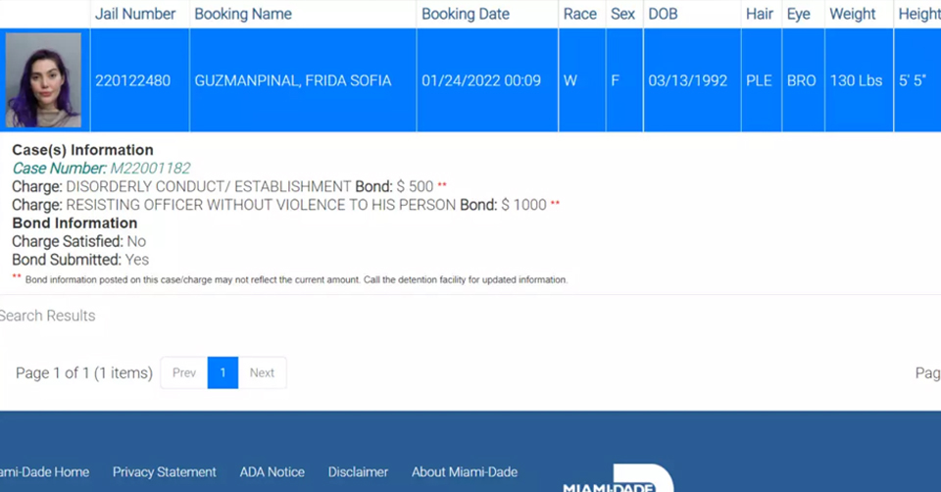The image size is (941, 492).
Task: Open case number M22001182 link
Action: pos(150,169)
